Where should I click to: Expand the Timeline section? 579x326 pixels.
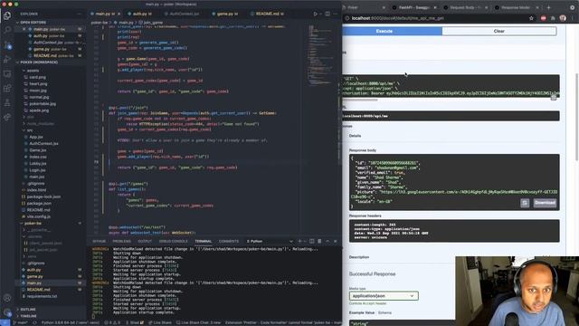[x=28, y=316]
